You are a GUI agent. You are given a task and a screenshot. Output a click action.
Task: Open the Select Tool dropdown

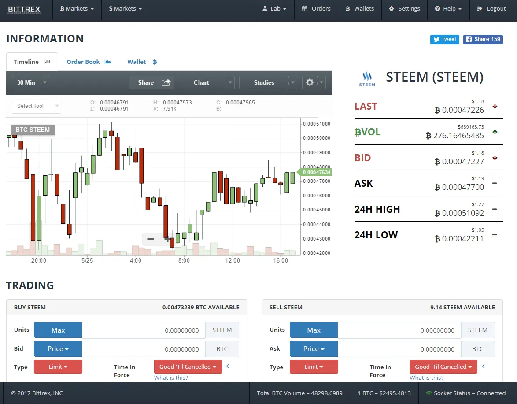click(36, 106)
